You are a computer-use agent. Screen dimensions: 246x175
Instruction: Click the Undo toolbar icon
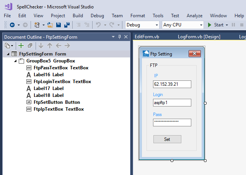(x=98, y=25)
